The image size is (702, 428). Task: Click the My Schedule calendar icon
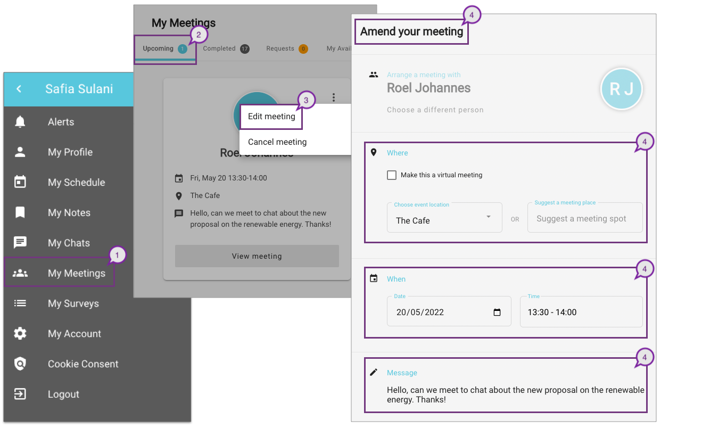coord(20,182)
